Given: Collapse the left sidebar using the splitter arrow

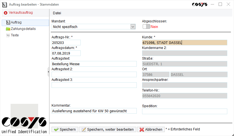Looking at the screenshot, I should tap(48, 72).
